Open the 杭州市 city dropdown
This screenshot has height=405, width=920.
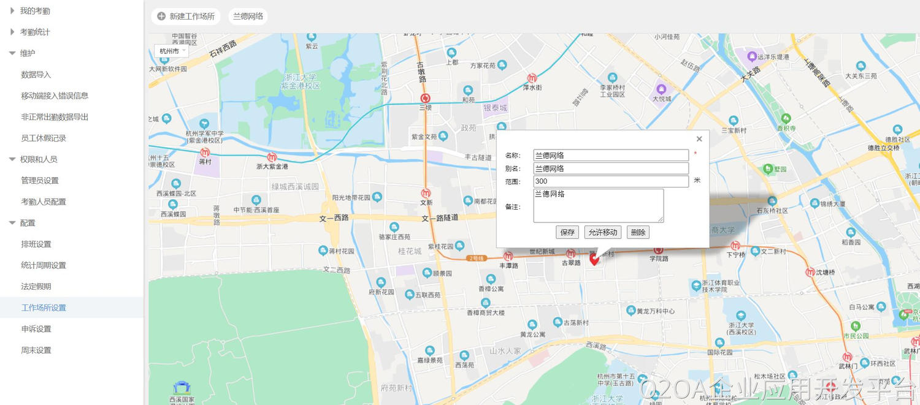pos(171,51)
